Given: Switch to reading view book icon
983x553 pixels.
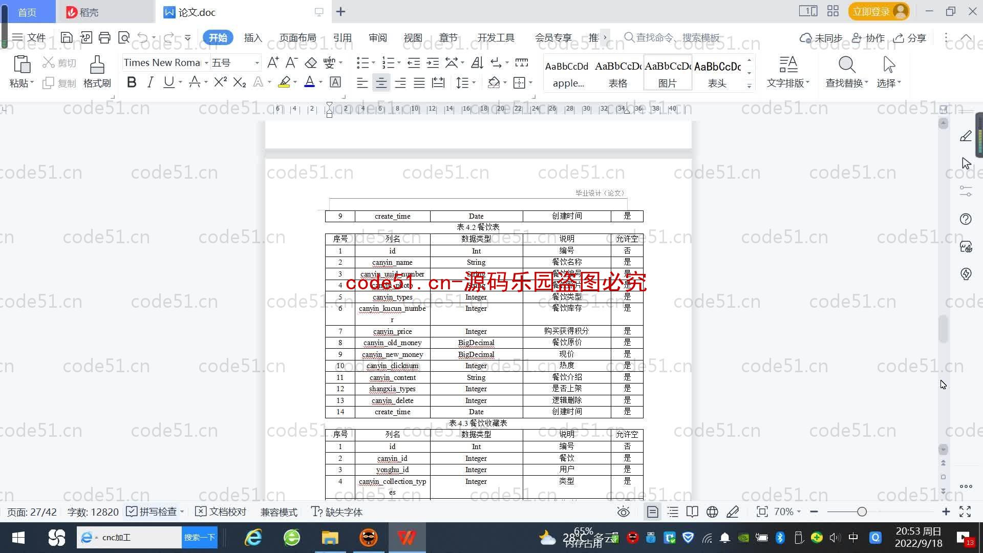Looking at the screenshot, I should 692,512.
